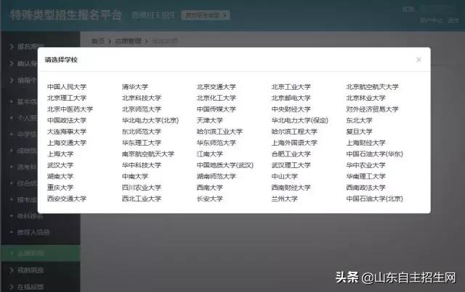This screenshot has height=292, width=465.
Task: Choose 华中科技大学
Action: (142, 165)
